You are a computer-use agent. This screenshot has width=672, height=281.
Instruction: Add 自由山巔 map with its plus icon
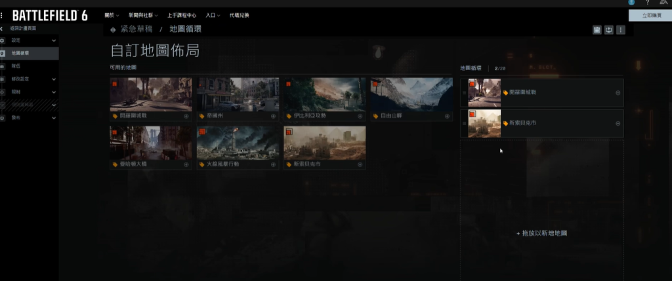tap(446, 116)
